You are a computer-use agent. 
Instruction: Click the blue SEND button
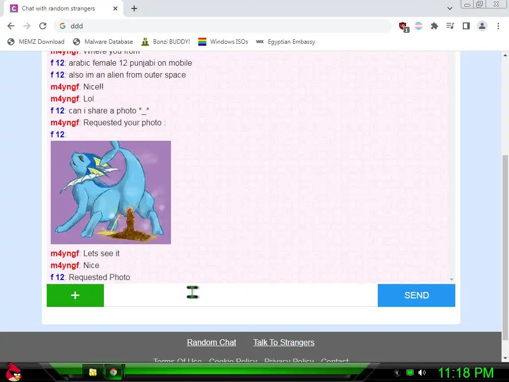click(x=417, y=295)
